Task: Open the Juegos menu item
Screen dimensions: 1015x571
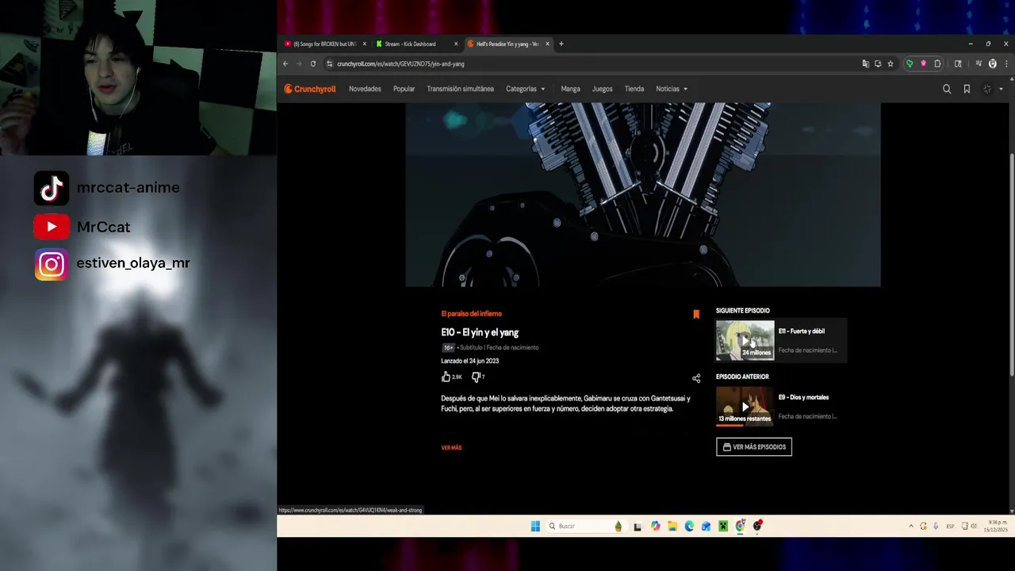Action: (x=602, y=89)
